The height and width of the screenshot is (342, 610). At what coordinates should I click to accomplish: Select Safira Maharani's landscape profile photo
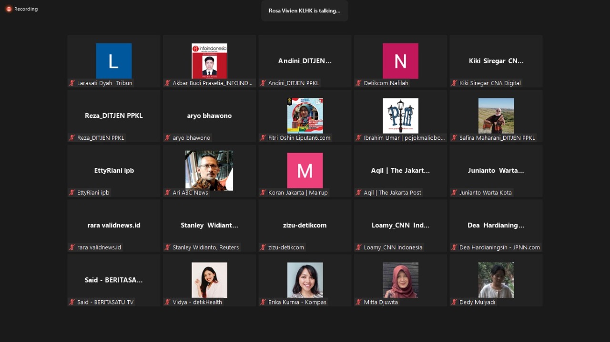496,116
